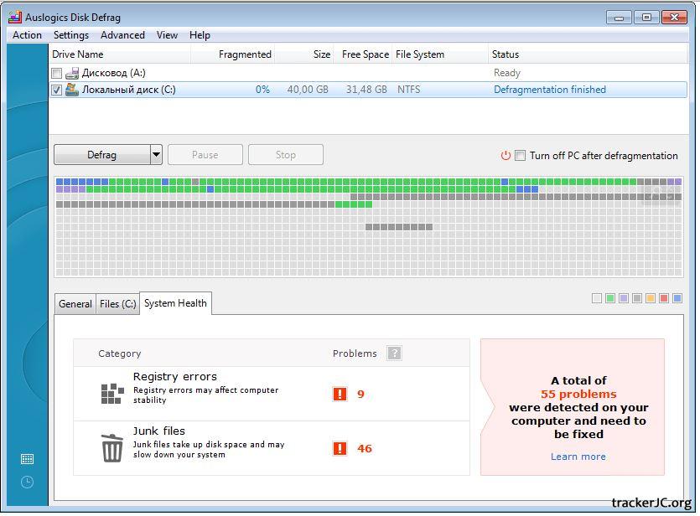The width and height of the screenshot is (700, 516).
Task: Follow the Learn more link
Action: (578, 457)
